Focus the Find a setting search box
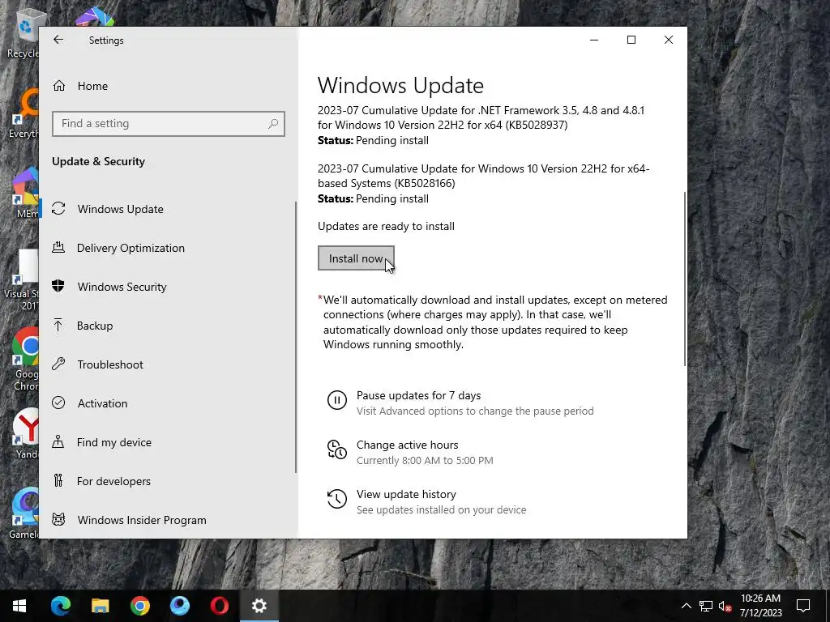 click(x=169, y=124)
